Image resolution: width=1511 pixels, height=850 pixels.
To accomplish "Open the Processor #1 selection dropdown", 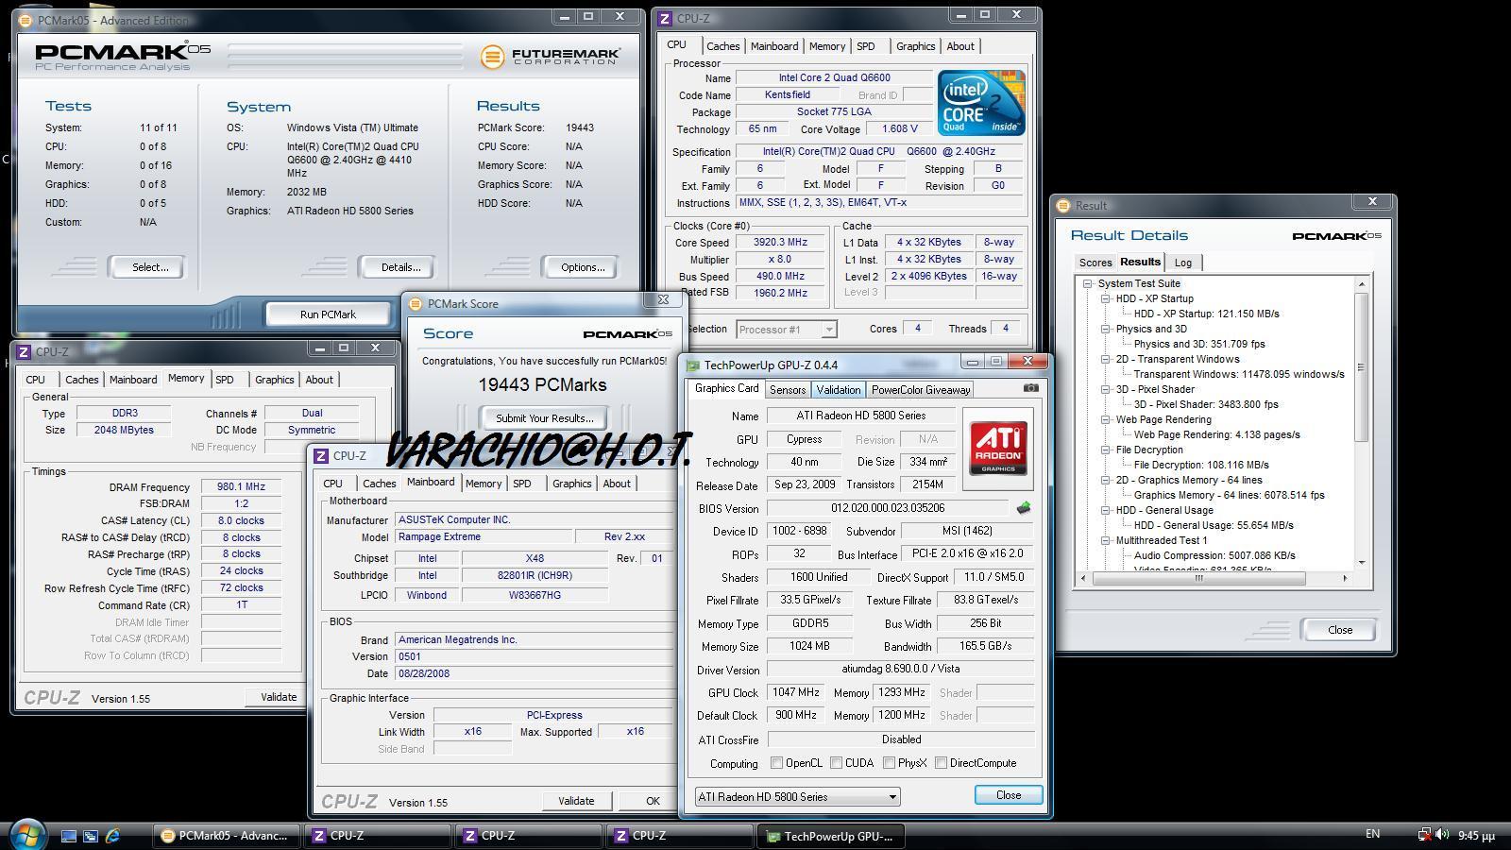I will tap(786, 329).
